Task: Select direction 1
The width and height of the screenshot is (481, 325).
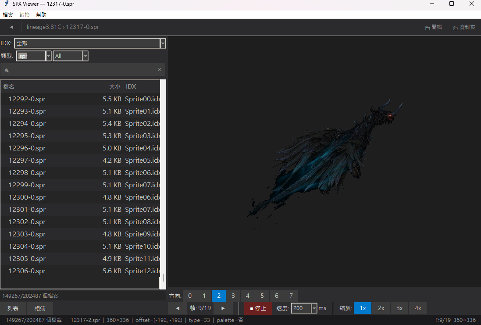Action: [x=204, y=296]
